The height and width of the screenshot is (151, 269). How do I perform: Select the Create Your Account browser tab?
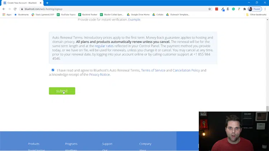(22, 3)
